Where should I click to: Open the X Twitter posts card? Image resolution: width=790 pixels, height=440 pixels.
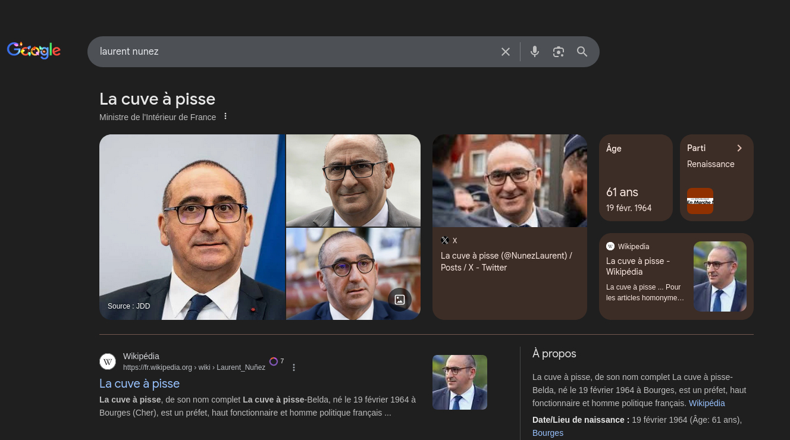point(509,262)
